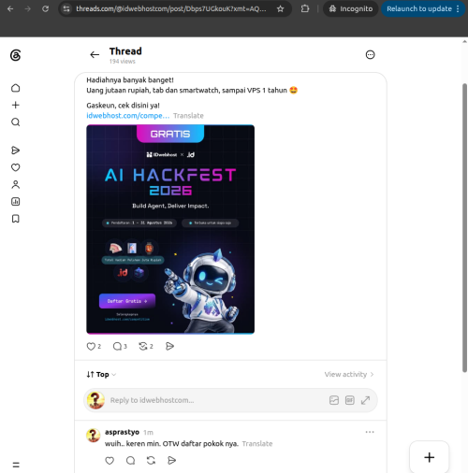The height and width of the screenshot is (473, 468).
Task: Attach image in reply box
Action: click(334, 400)
